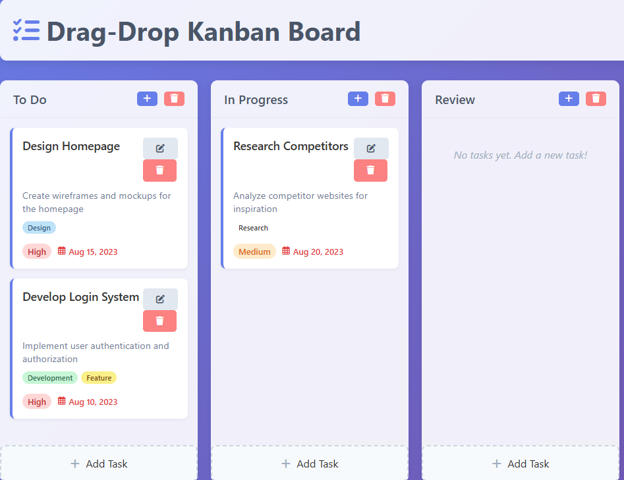Click the trash icon beside the Review header

[x=596, y=98]
